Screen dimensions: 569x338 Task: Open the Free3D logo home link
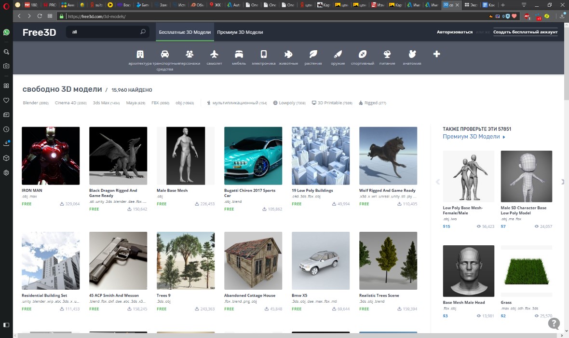coord(39,32)
